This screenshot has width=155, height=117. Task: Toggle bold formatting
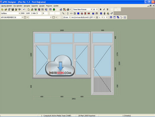click(101, 10)
